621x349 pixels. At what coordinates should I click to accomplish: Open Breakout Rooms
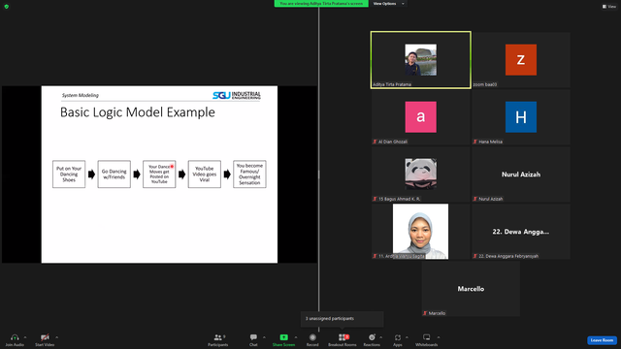(x=343, y=339)
